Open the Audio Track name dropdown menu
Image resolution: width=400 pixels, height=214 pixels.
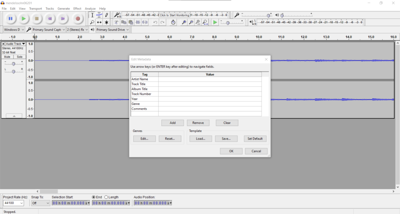[15, 44]
